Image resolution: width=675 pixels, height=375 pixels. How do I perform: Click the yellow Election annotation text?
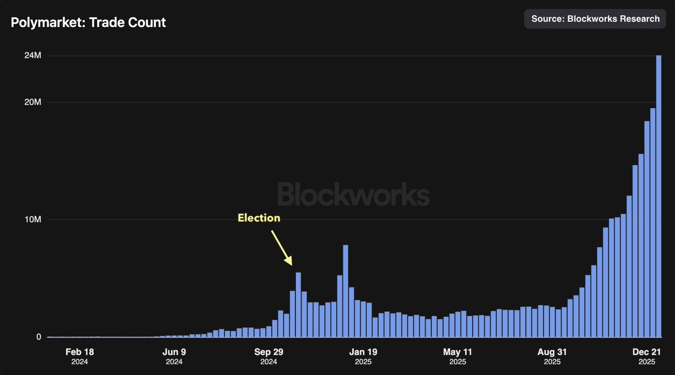click(259, 218)
